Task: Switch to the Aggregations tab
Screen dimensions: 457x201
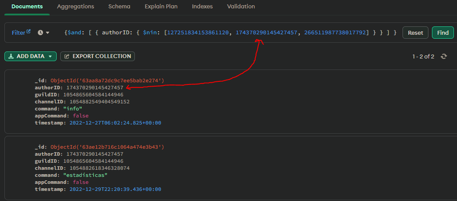Action: pos(76,7)
